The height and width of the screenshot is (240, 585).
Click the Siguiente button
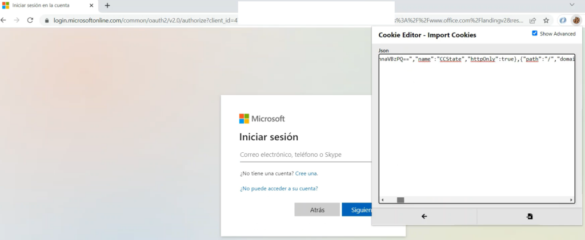pyautogui.click(x=356, y=210)
